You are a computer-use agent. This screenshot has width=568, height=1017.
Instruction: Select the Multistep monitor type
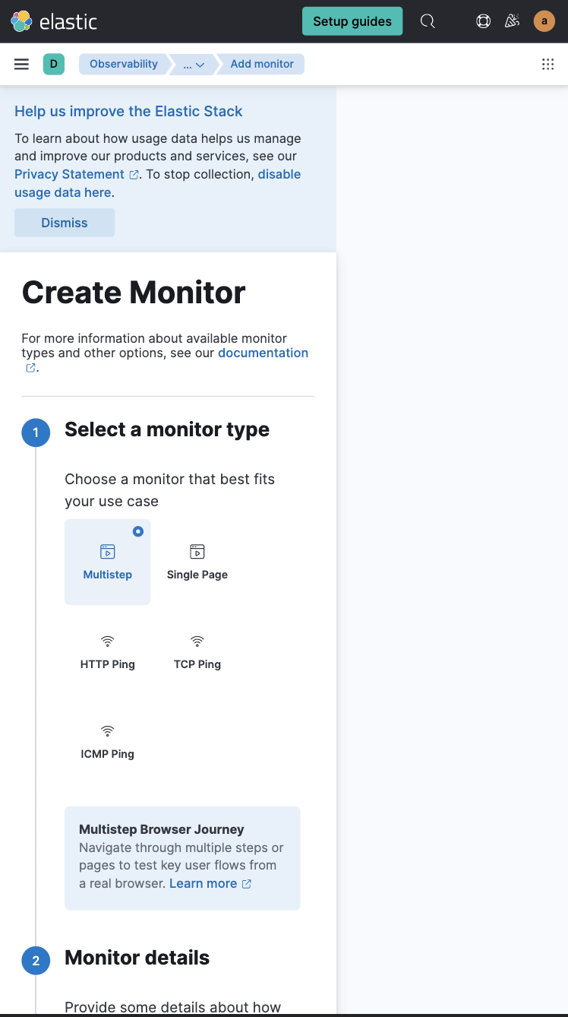107,562
